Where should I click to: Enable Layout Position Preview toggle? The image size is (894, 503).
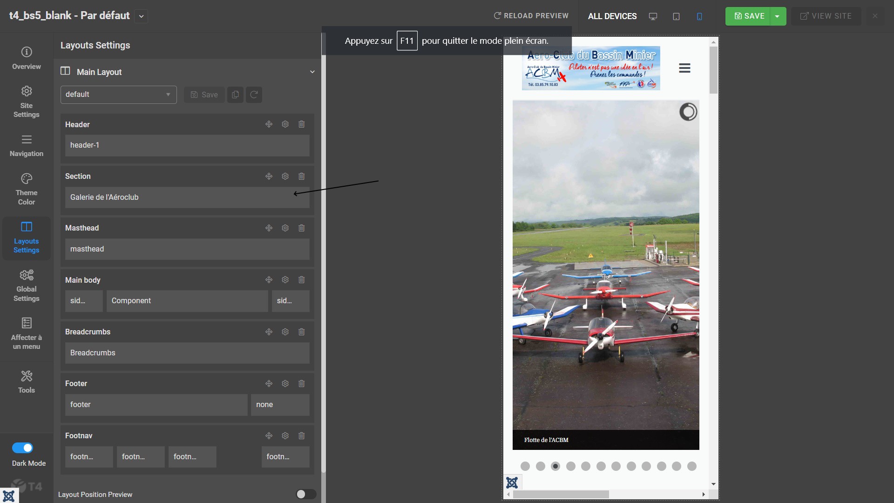point(306,494)
